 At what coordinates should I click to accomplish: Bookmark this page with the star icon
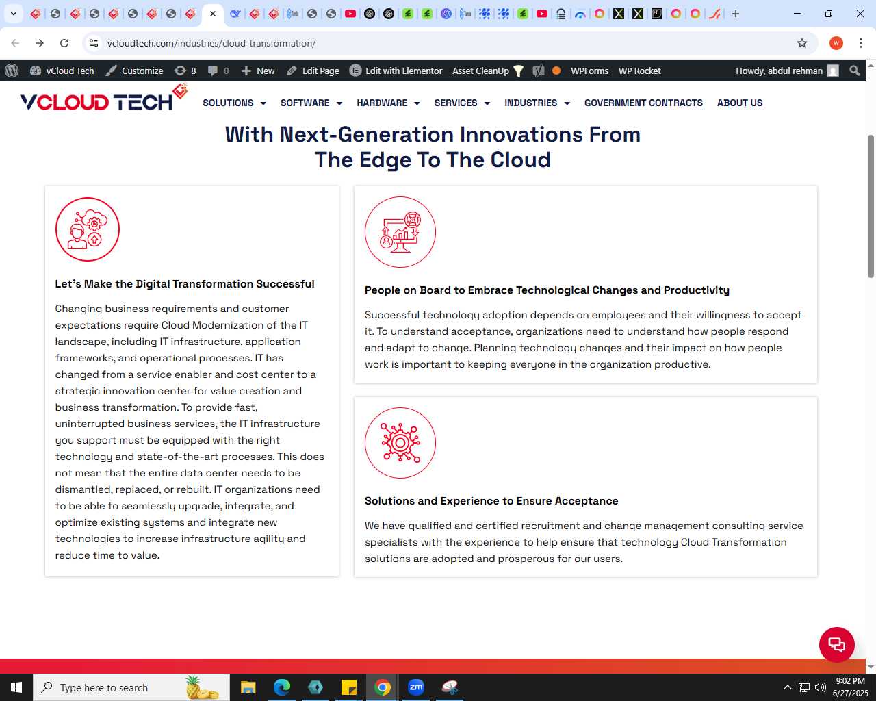(802, 43)
